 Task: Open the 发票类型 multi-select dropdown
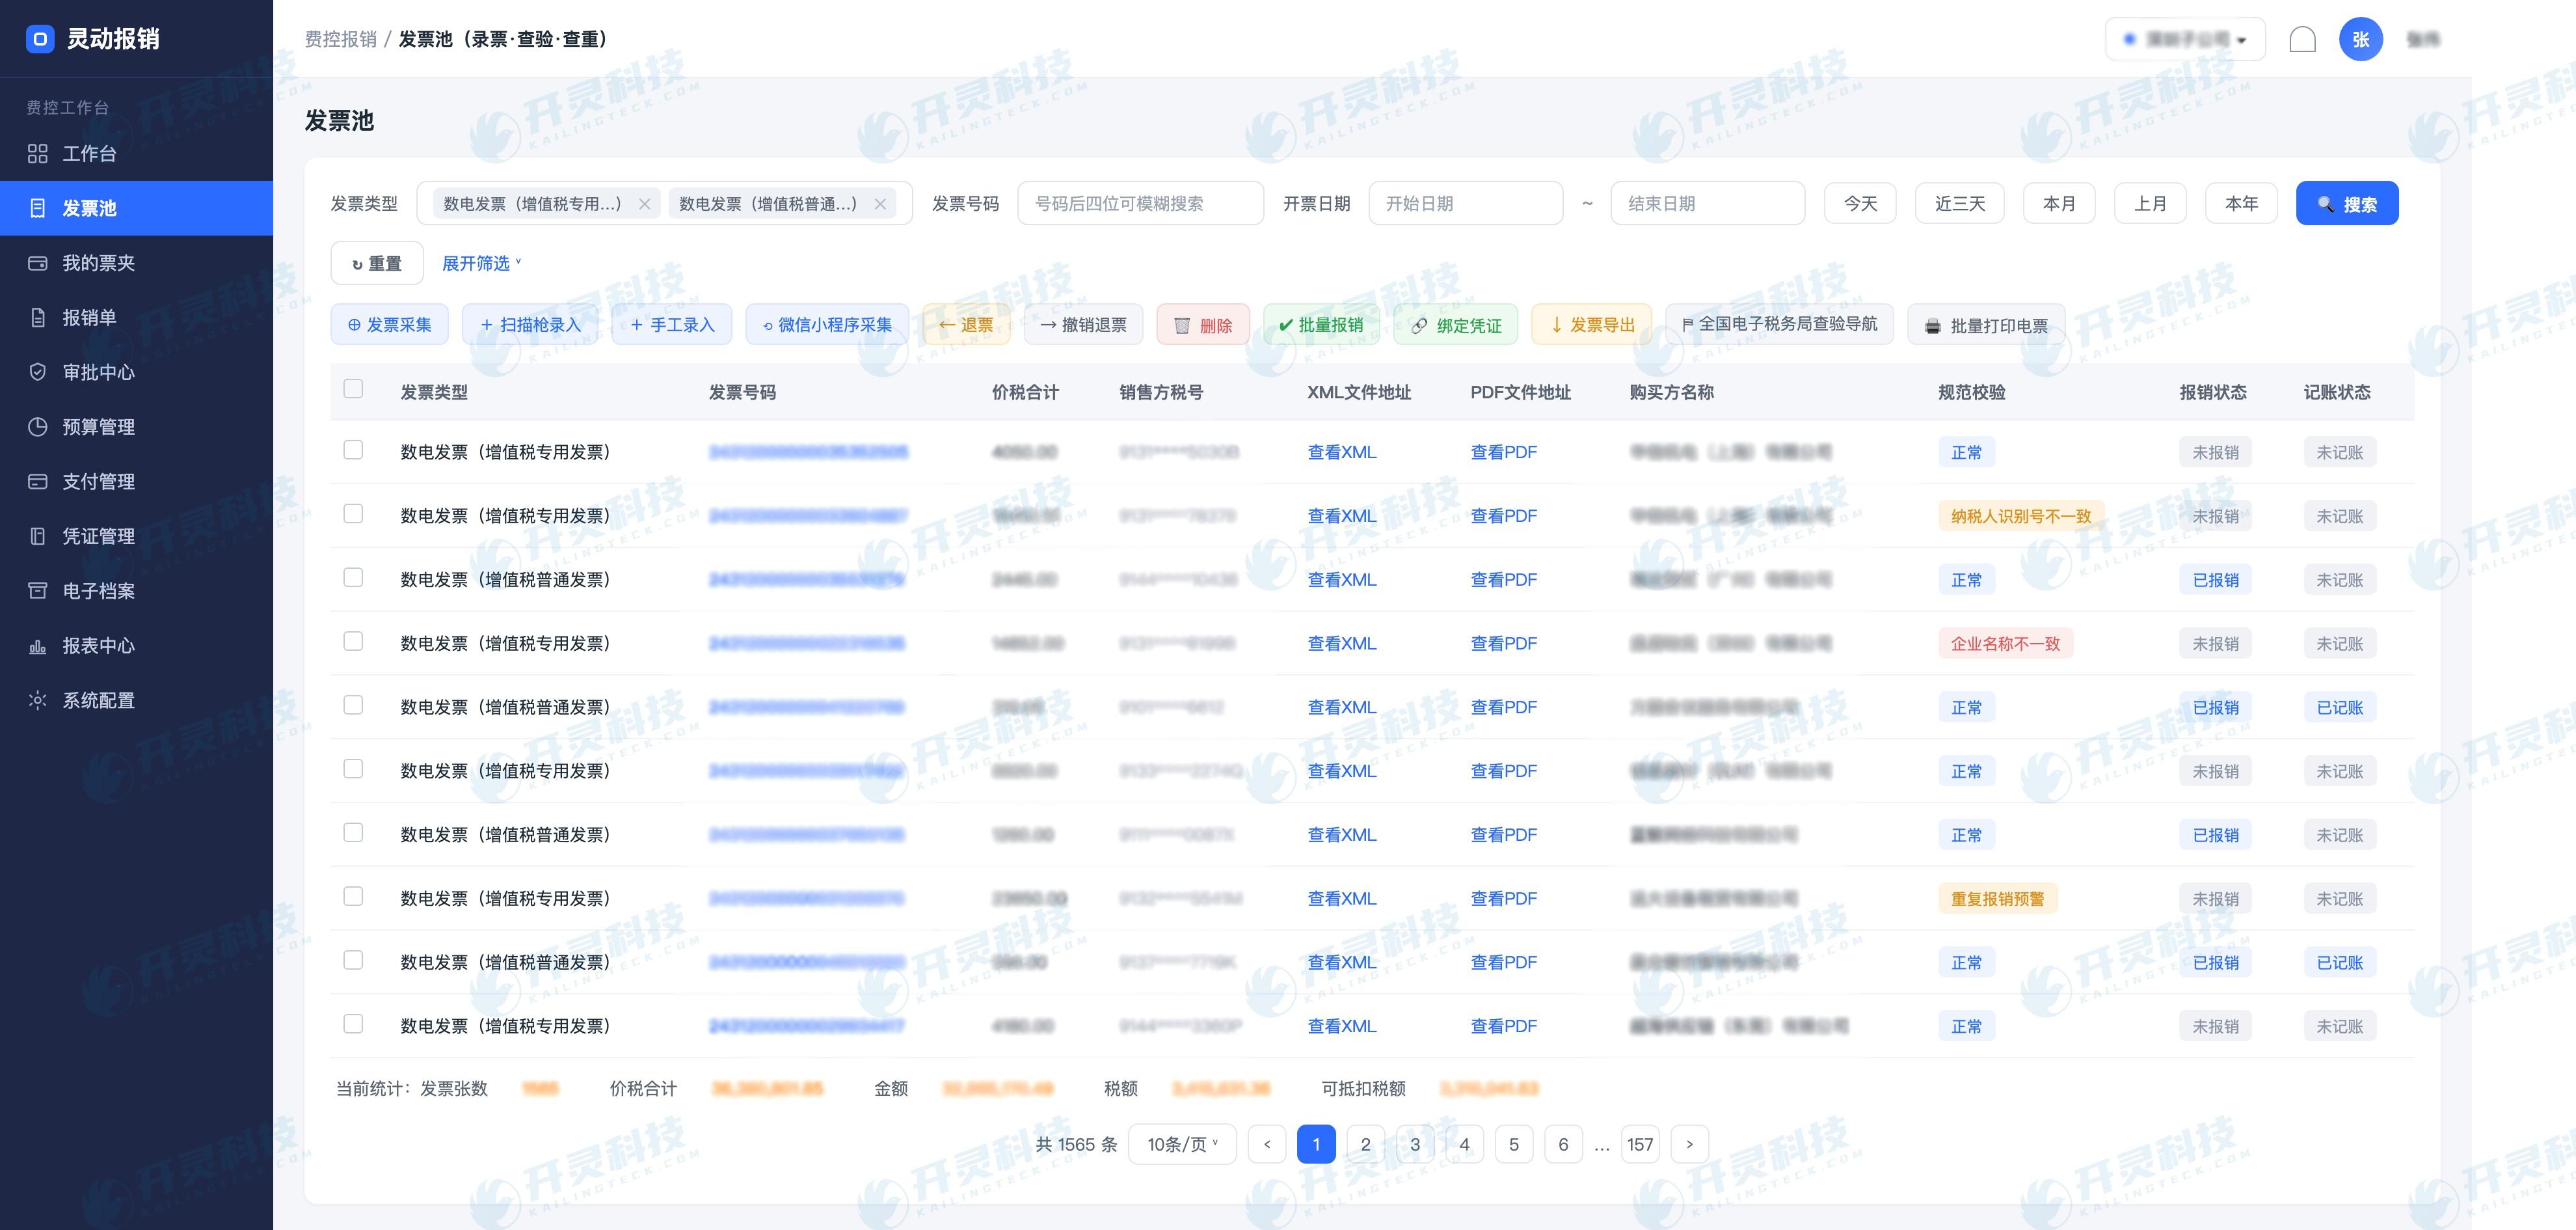point(664,203)
